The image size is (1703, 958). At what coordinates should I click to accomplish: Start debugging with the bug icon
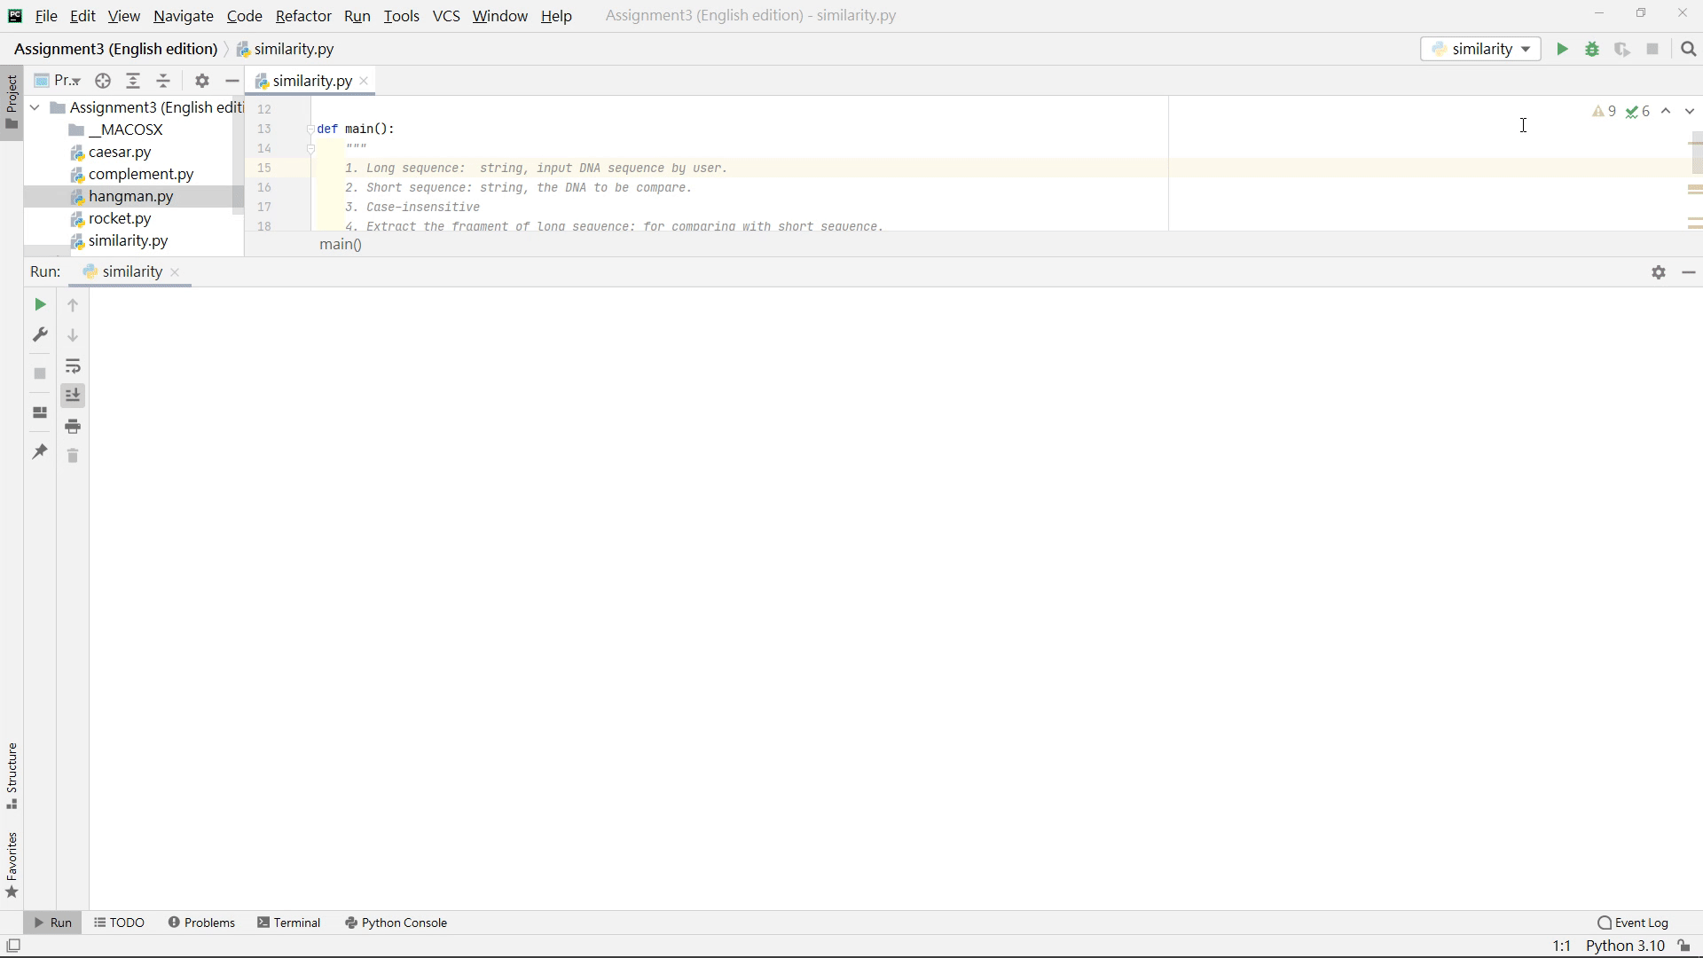tap(1592, 49)
